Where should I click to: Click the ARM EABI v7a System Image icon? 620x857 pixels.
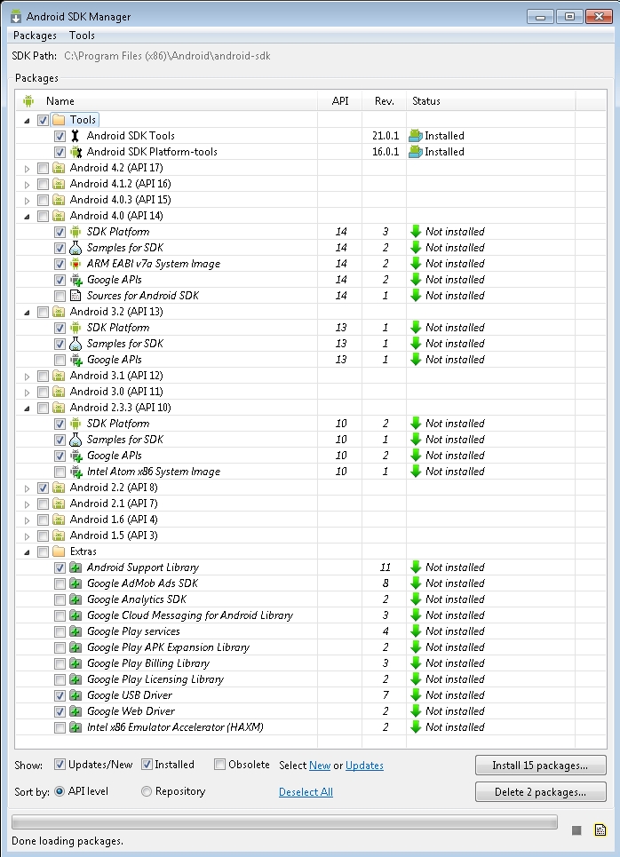click(x=76, y=264)
